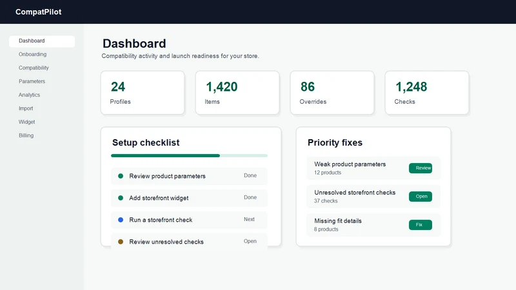
Task: Click Open for unresolved storefront checks
Action: 421,197
